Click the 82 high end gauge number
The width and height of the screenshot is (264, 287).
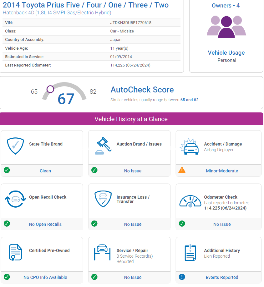93,92
